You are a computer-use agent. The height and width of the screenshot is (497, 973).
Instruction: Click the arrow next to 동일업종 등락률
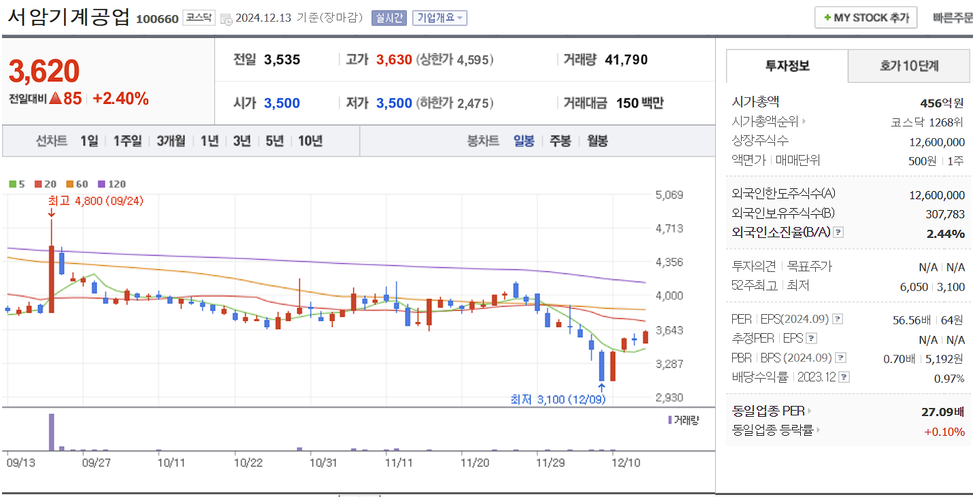819,430
